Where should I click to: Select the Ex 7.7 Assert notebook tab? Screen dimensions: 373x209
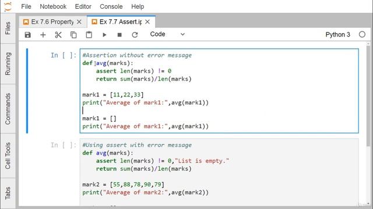point(121,22)
